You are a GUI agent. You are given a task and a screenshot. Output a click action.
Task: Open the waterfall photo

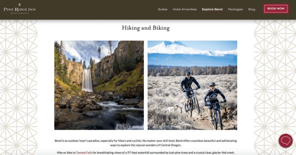(99, 85)
